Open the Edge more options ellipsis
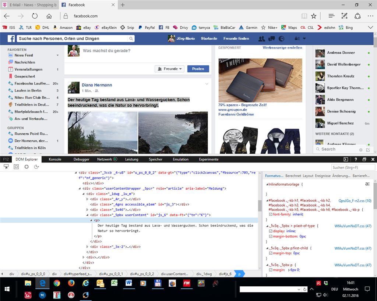The width and height of the screenshot is (377, 301). [370, 16]
